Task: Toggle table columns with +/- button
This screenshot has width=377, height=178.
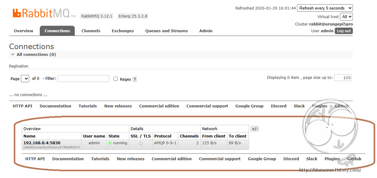Action: tap(255, 129)
